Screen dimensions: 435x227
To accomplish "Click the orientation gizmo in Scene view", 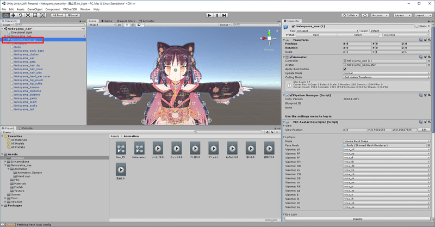I will click(x=269, y=38).
